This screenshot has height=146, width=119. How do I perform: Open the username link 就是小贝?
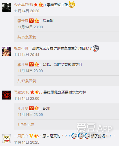[21, 49]
